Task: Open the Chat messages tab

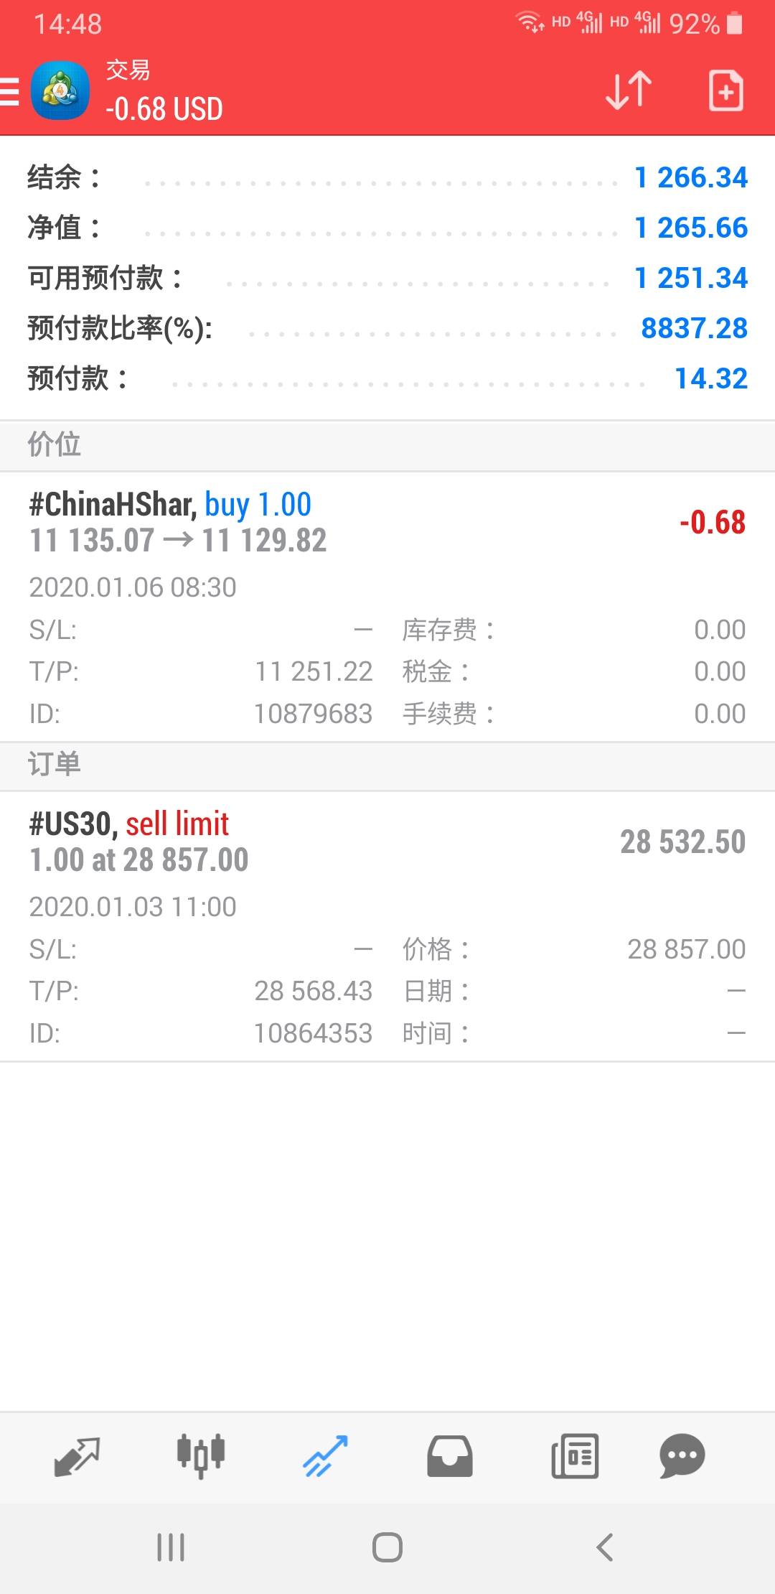Action: coord(682,1456)
